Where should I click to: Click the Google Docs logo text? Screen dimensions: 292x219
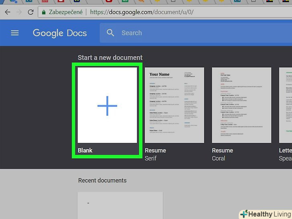point(60,33)
